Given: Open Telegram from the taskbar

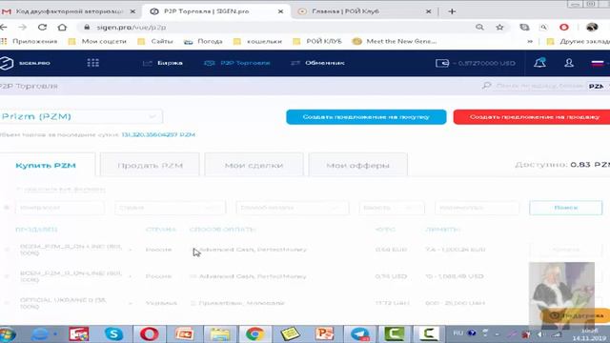Looking at the screenshot, I should (360, 334).
